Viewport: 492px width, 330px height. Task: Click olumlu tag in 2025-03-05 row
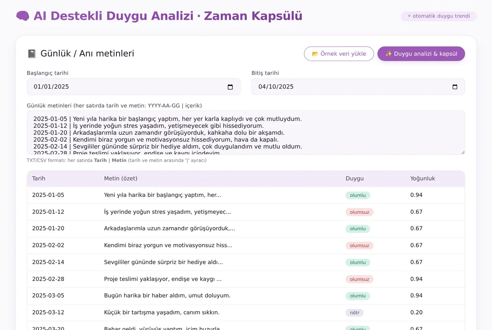click(358, 296)
